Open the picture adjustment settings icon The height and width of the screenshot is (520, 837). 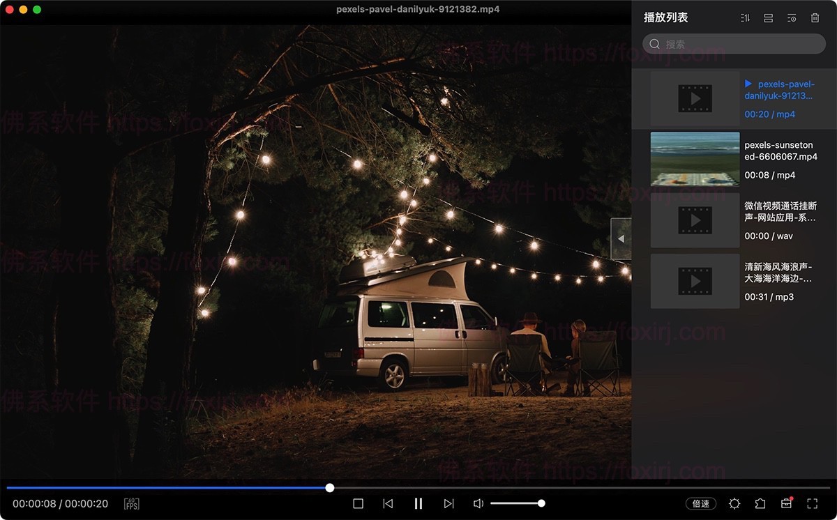[x=734, y=503]
